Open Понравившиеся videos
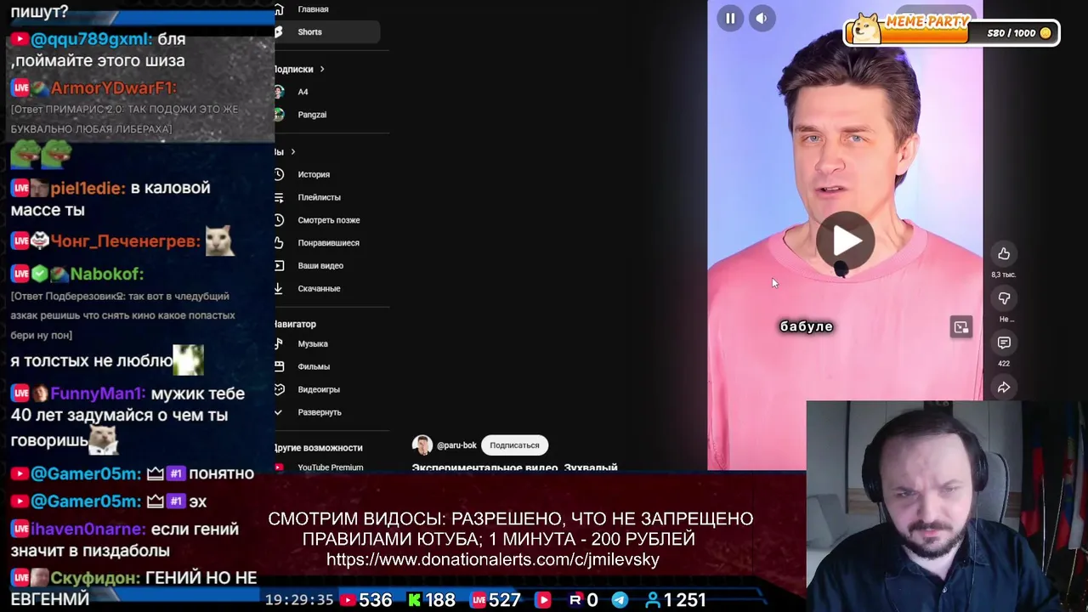The height and width of the screenshot is (612, 1088). tap(327, 243)
